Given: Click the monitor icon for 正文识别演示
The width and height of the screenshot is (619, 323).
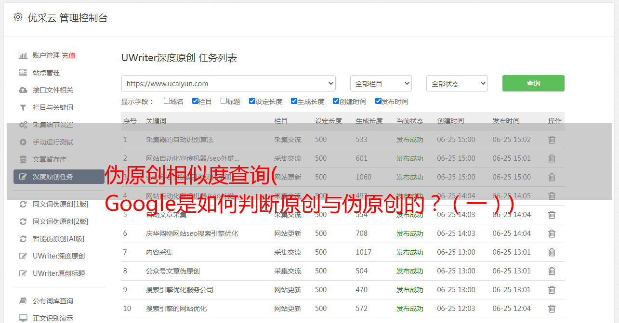Looking at the screenshot, I should [23, 318].
